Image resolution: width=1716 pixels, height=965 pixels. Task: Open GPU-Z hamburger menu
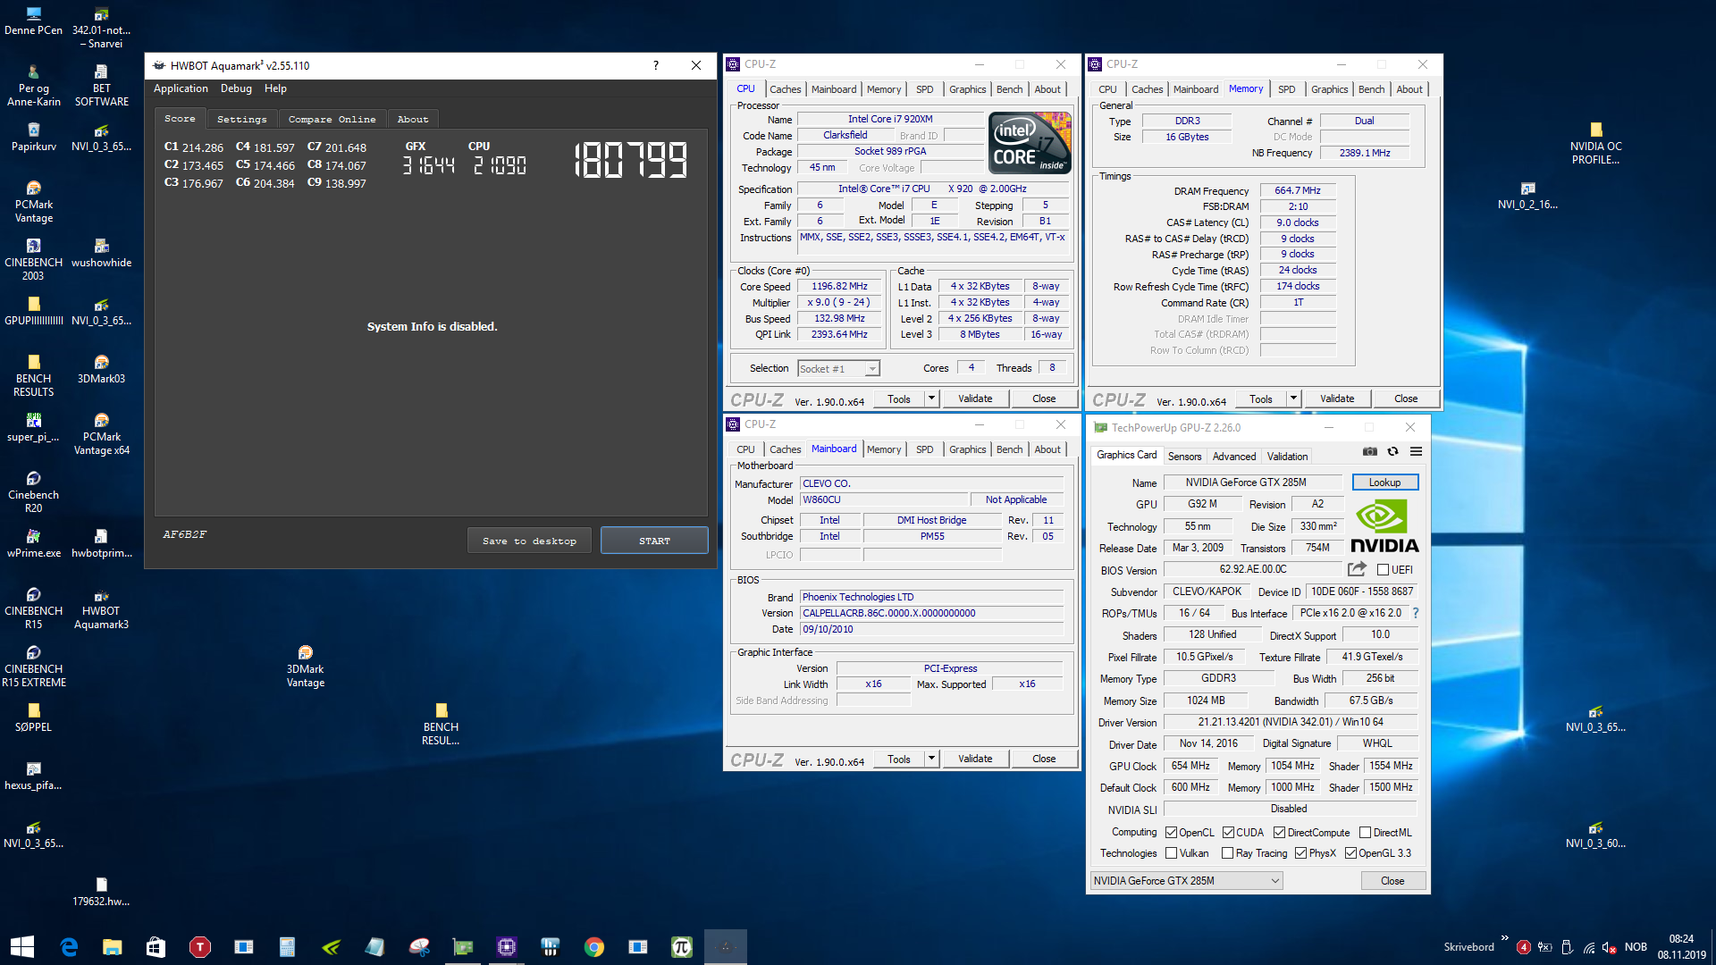pyautogui.click(x=1416, y=451)
